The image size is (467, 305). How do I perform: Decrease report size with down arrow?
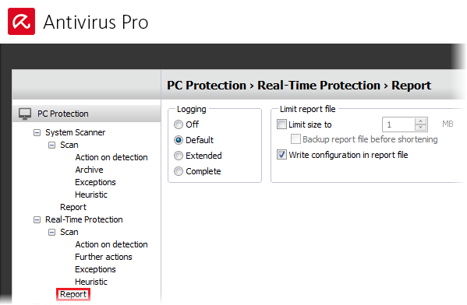click(420, 128)
